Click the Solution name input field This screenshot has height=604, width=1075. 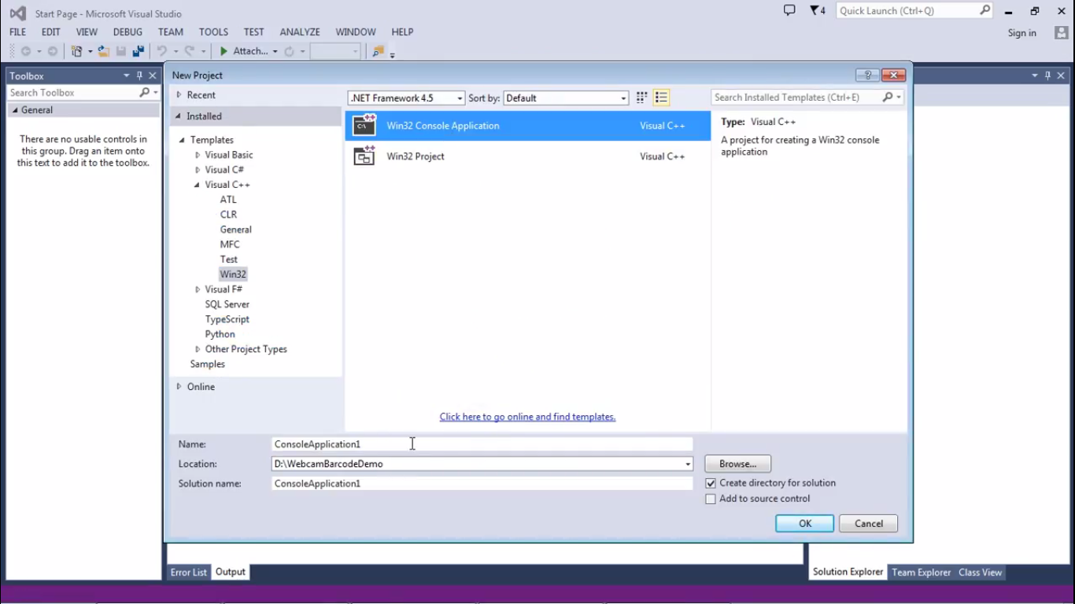point(482,484)
